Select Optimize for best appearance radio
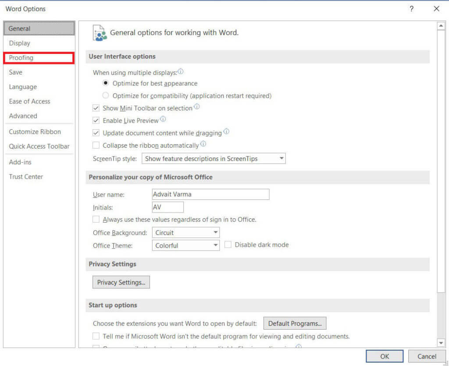 point(106,83)
